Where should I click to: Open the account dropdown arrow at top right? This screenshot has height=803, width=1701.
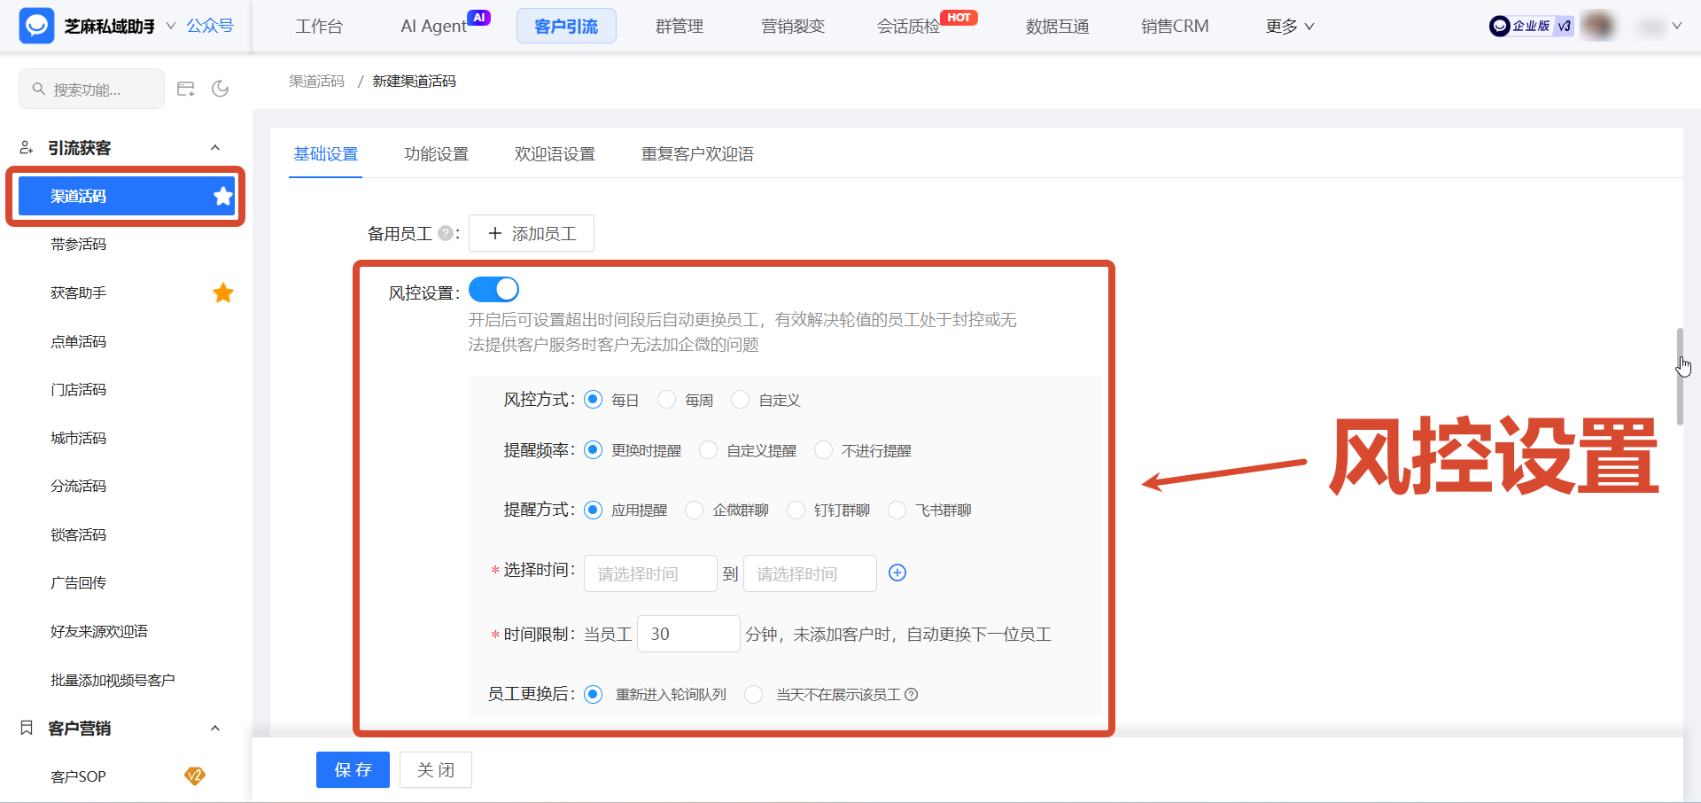[x=1677, y=26]
